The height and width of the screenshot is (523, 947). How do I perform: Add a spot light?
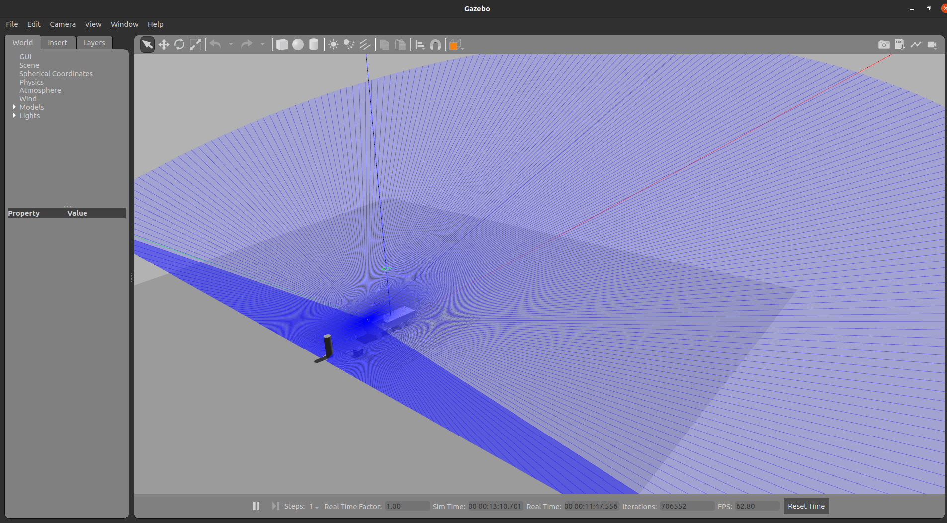tap(349, 45)
